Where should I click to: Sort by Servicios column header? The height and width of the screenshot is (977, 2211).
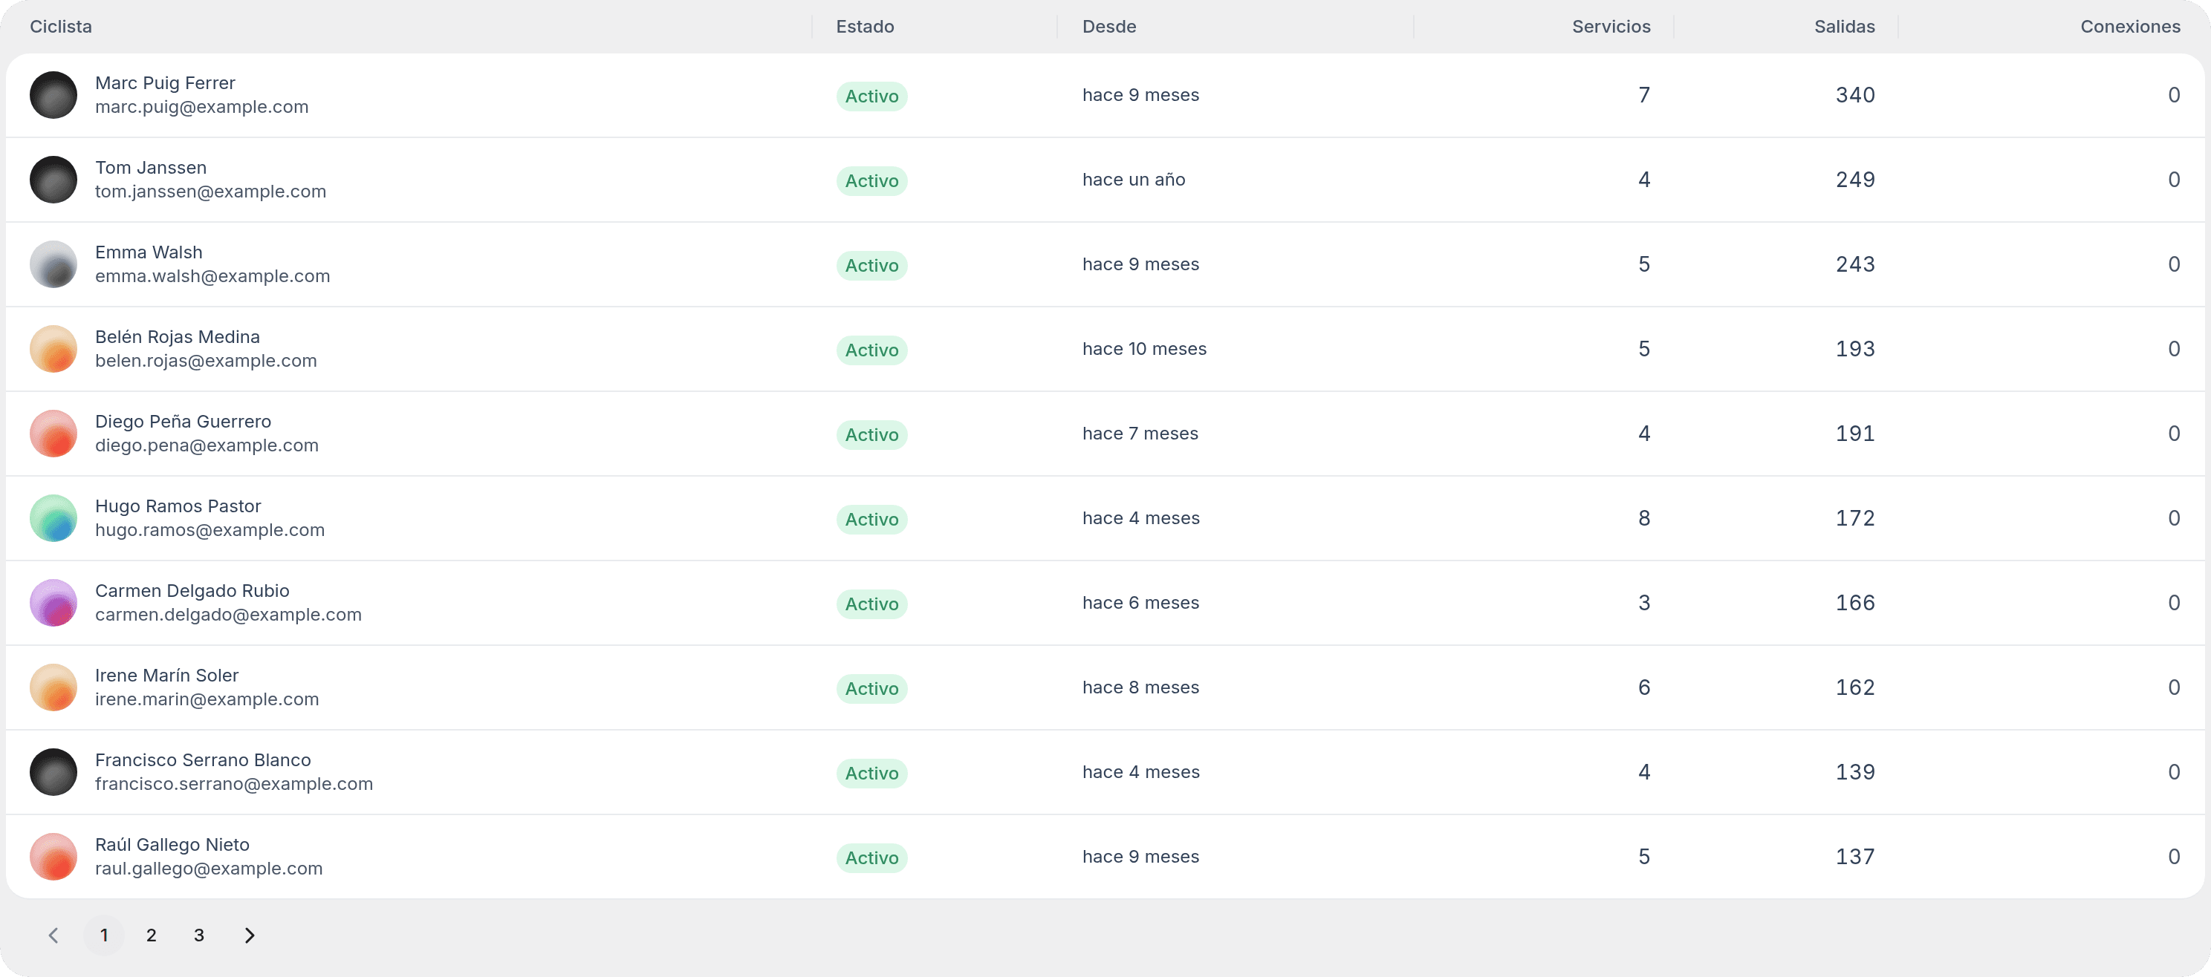click(x=1611, y=27)
